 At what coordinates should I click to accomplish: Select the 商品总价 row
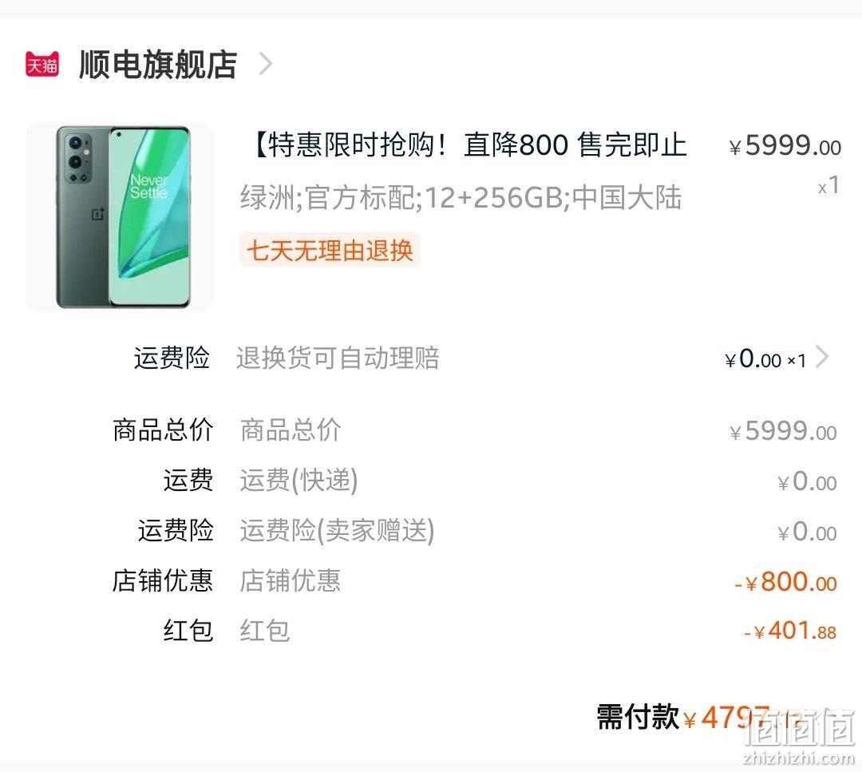(x=431, y=430)
